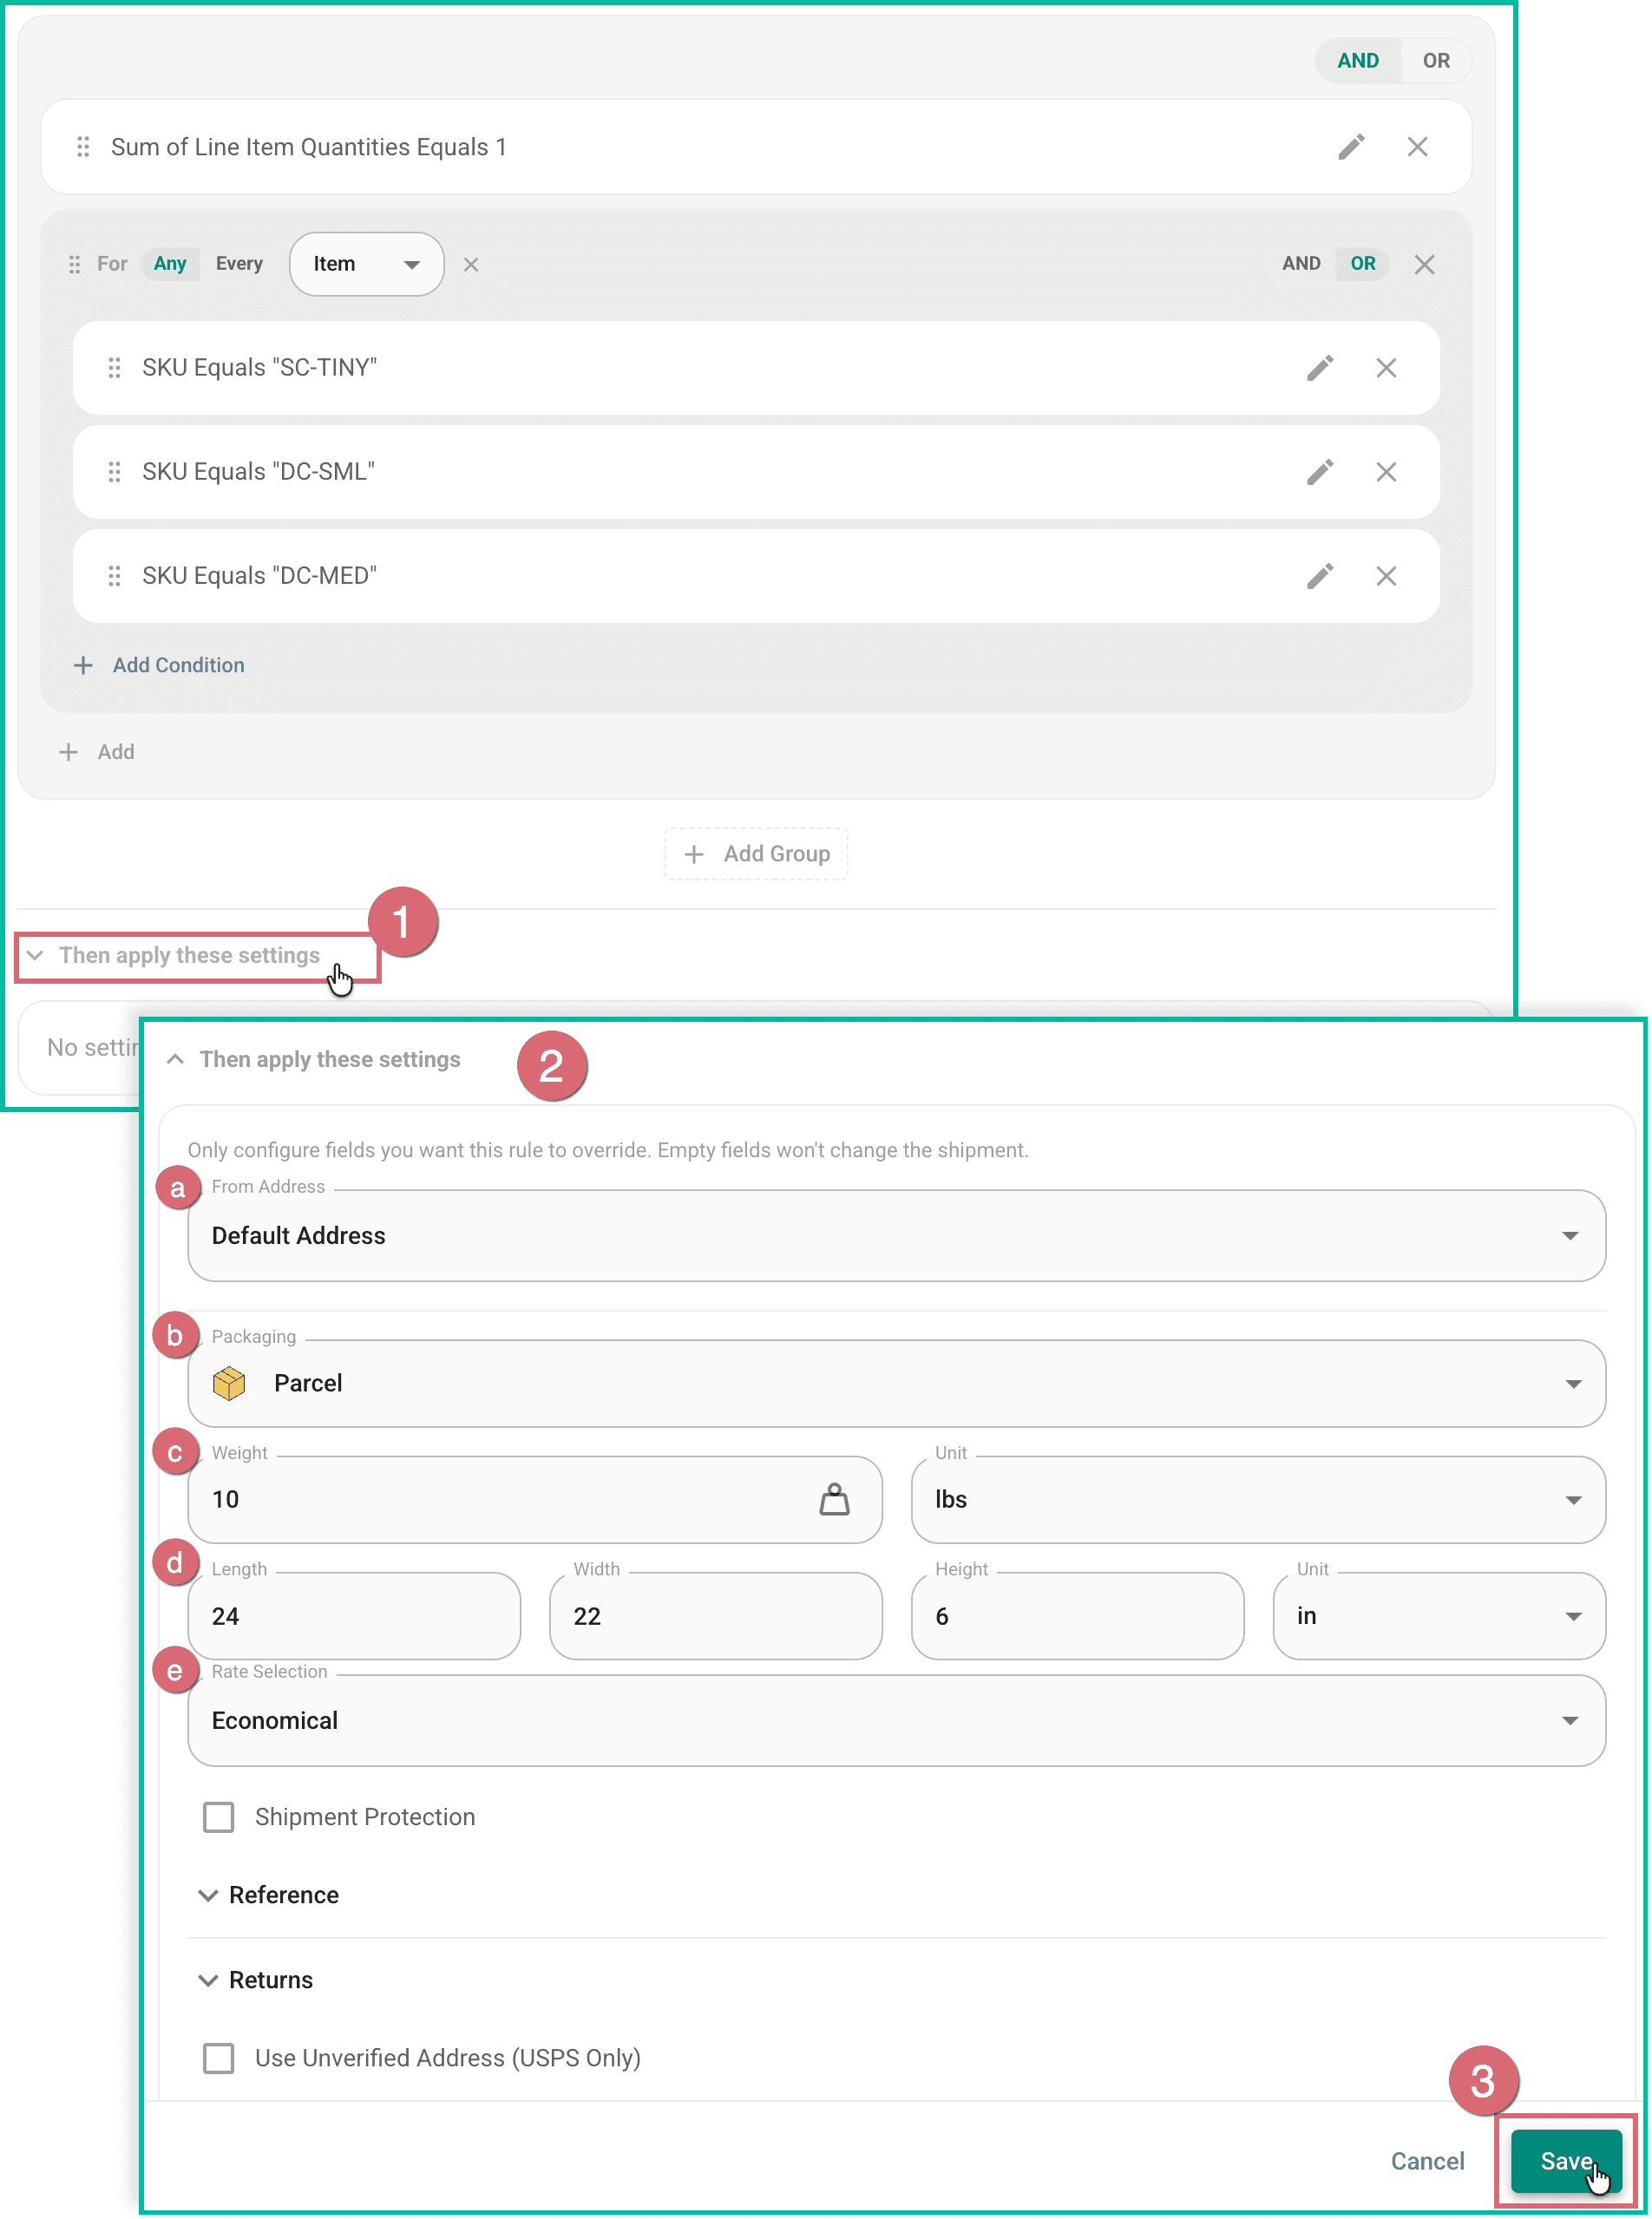Delete the SKU Equals "DC-SML" condition
1652x2219 pixels.
point(1386,472)
